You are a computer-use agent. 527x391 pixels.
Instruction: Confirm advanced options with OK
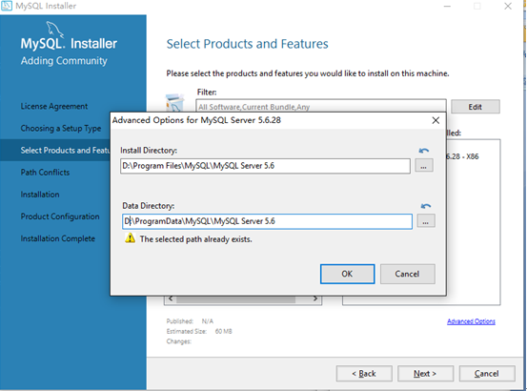347,274
